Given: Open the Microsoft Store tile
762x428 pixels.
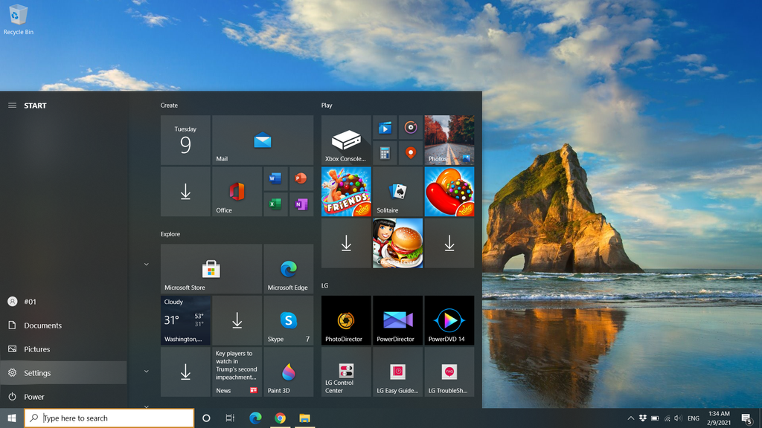Looking at the screenshot, I should [x=211, y=269].
